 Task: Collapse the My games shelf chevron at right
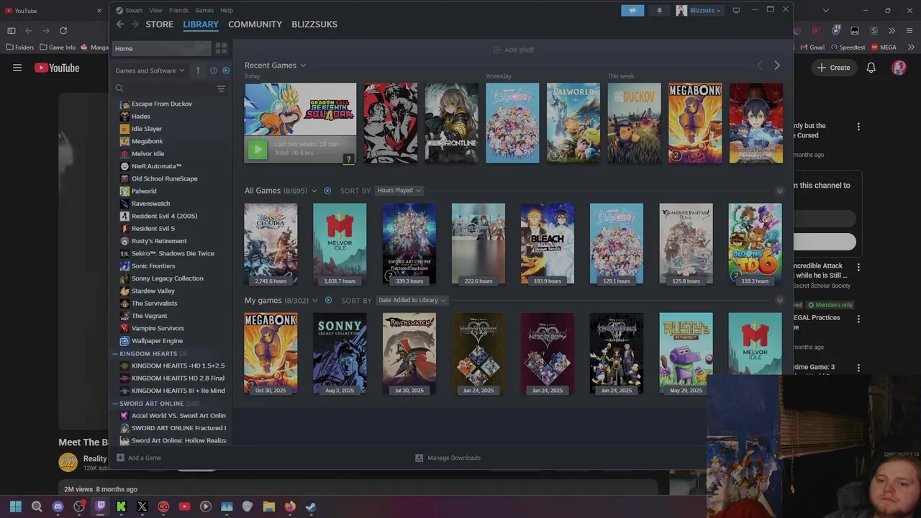point(779,300)
